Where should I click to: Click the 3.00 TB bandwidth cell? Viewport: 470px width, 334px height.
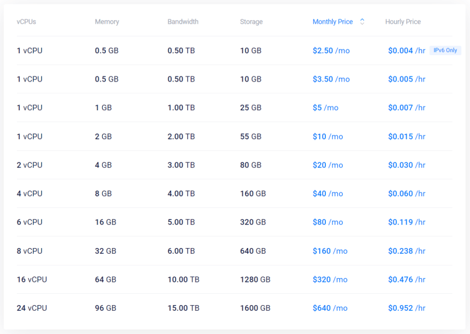[181, 165]
